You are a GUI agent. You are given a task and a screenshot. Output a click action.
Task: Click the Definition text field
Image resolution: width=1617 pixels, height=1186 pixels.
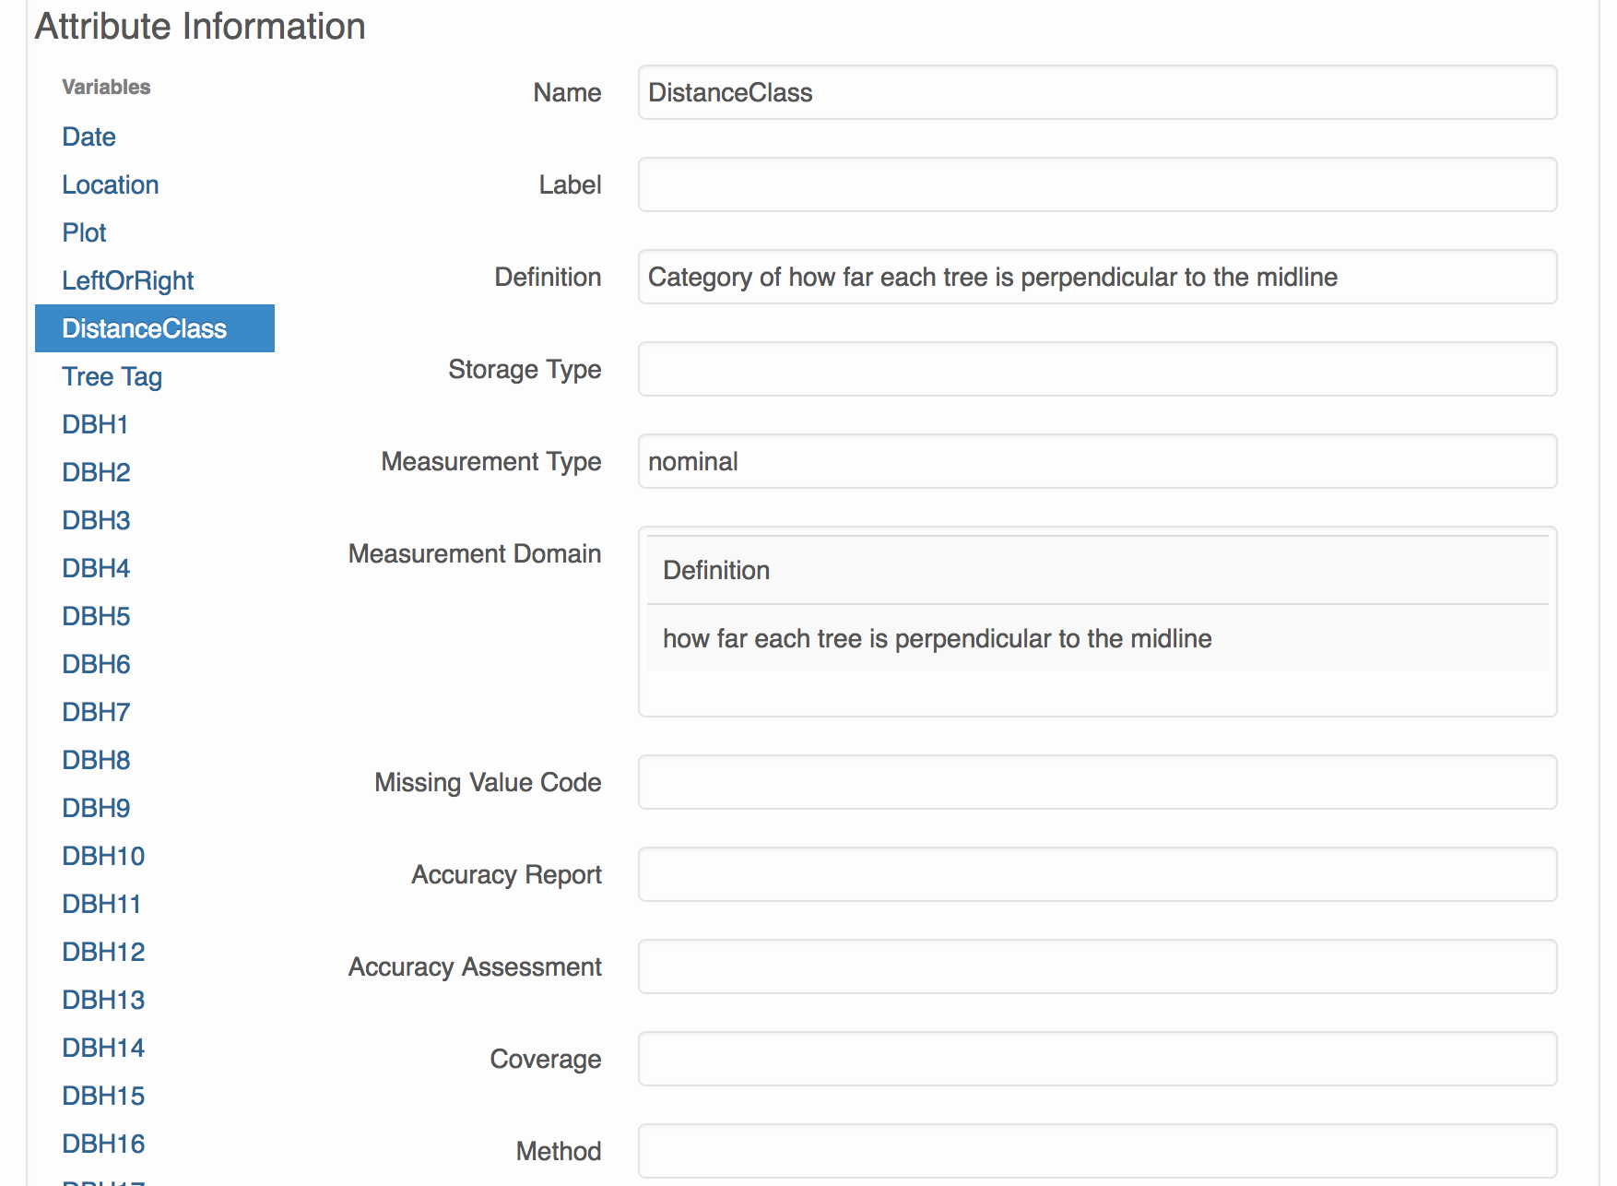pos(1097,277)
